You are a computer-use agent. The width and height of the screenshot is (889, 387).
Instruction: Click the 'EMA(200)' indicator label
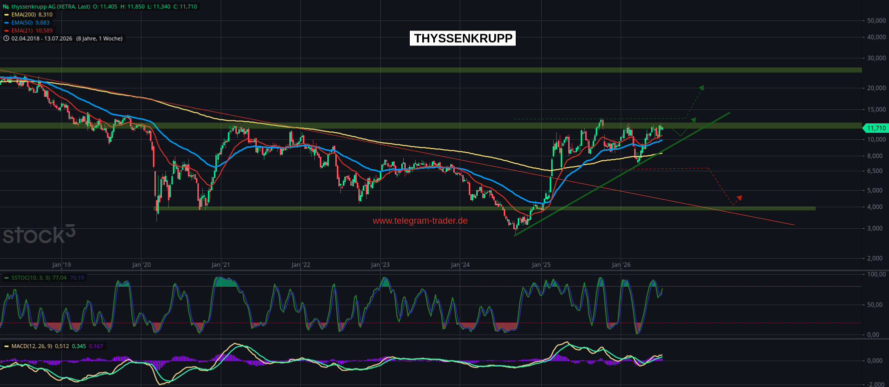click(23, 14)
